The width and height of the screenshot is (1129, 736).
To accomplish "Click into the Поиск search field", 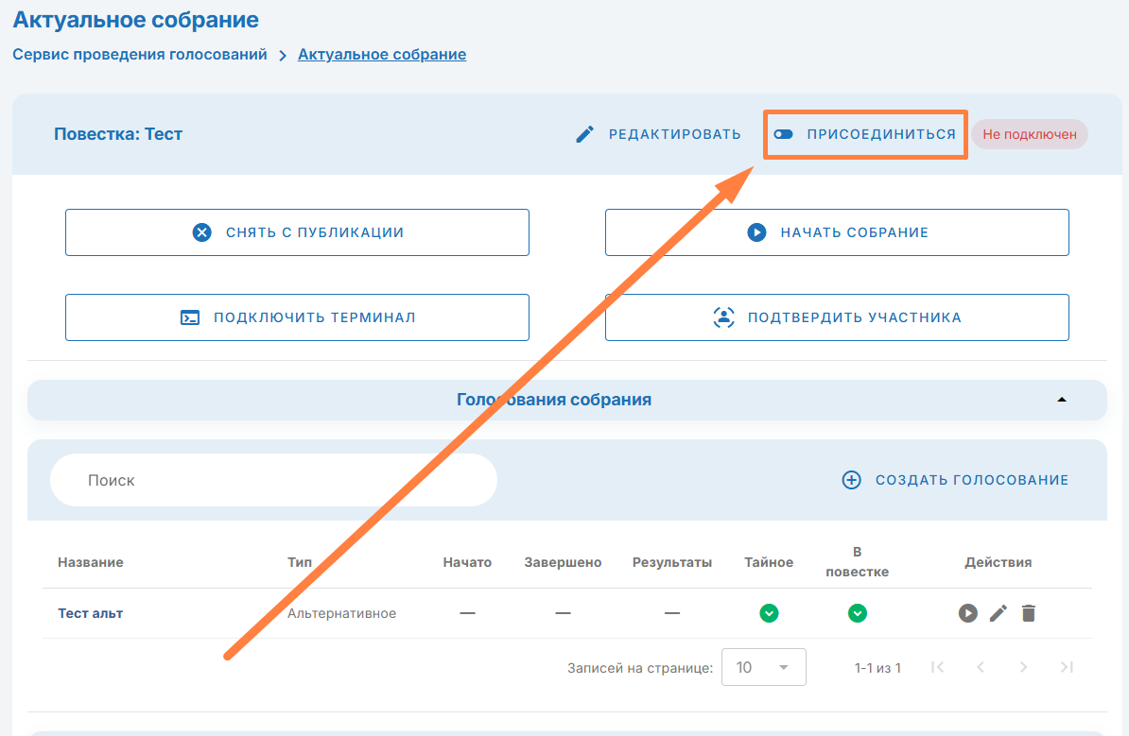I will [x=274, y=480].
